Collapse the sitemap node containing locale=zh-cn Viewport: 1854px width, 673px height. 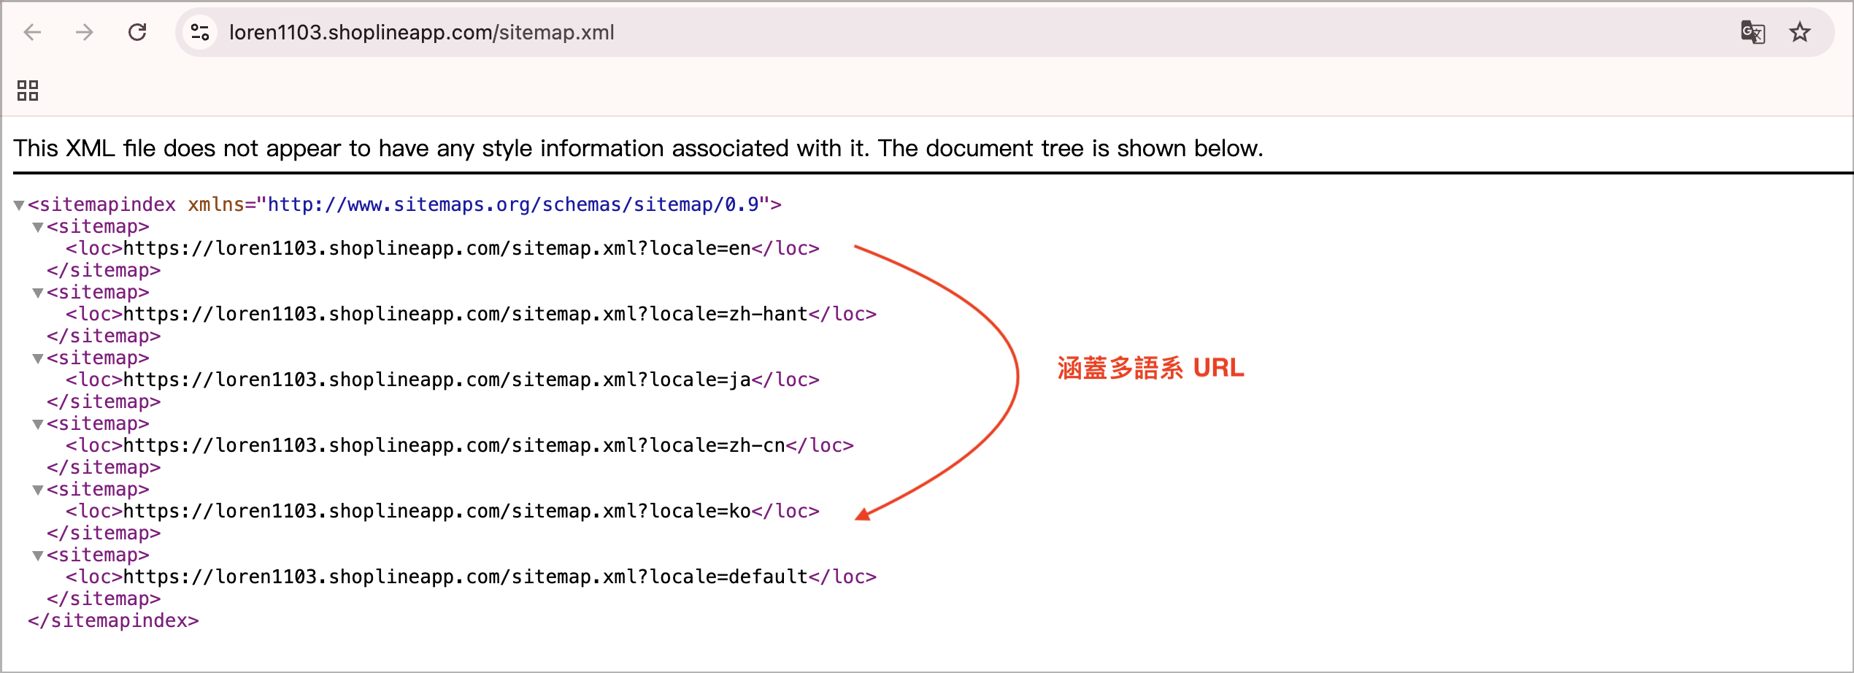[38, 425]
